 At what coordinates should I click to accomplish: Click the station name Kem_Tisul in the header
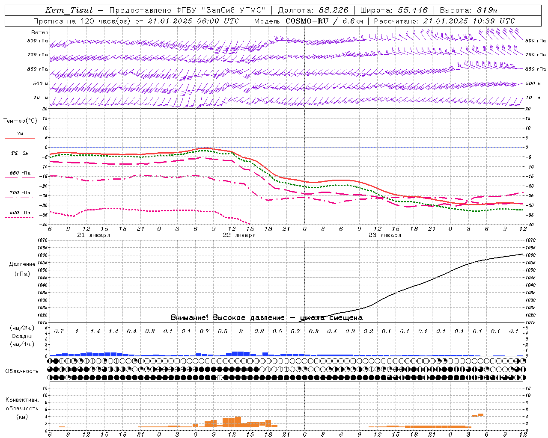(69, 10)
